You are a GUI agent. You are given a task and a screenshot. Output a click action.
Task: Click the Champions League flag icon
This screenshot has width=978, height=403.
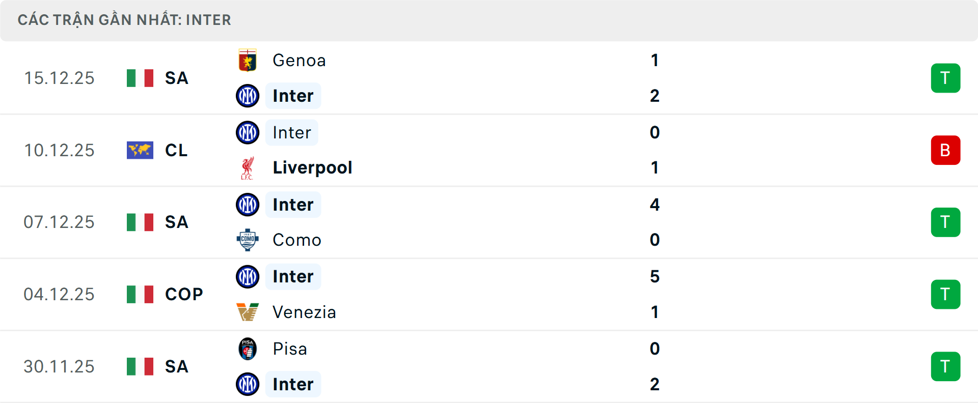[x=140, y=150]
